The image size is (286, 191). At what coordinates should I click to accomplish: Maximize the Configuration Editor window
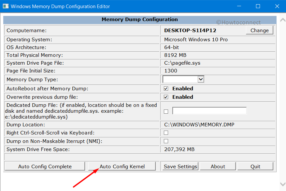coord(258,6)
